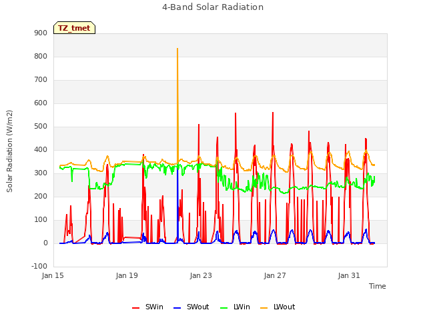Click the -100 y-axis tick label
Viewport: 427px width, 320px height.
point(39,267)
